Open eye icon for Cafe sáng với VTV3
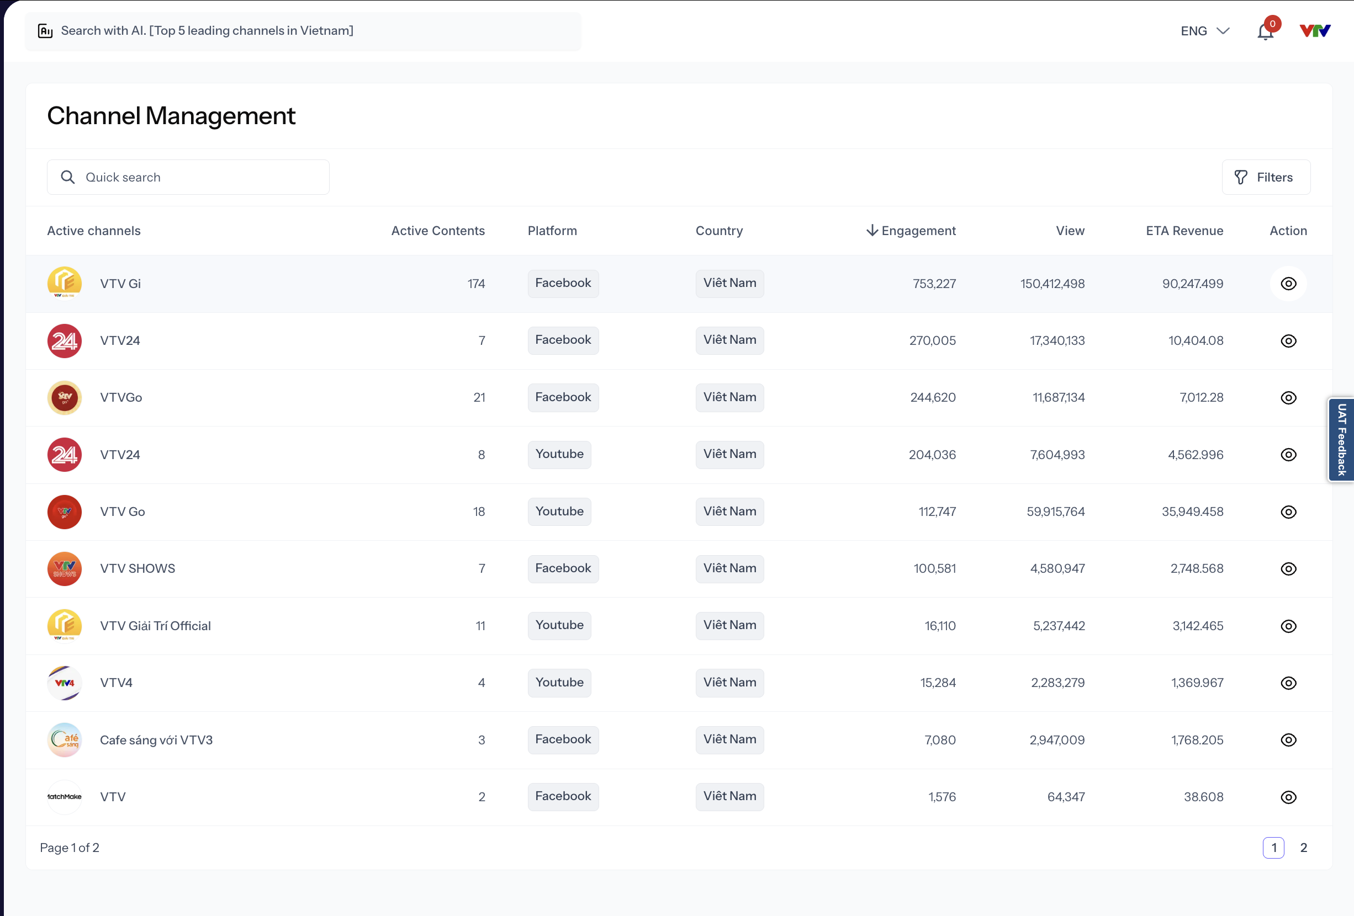 coord(1288,739)
